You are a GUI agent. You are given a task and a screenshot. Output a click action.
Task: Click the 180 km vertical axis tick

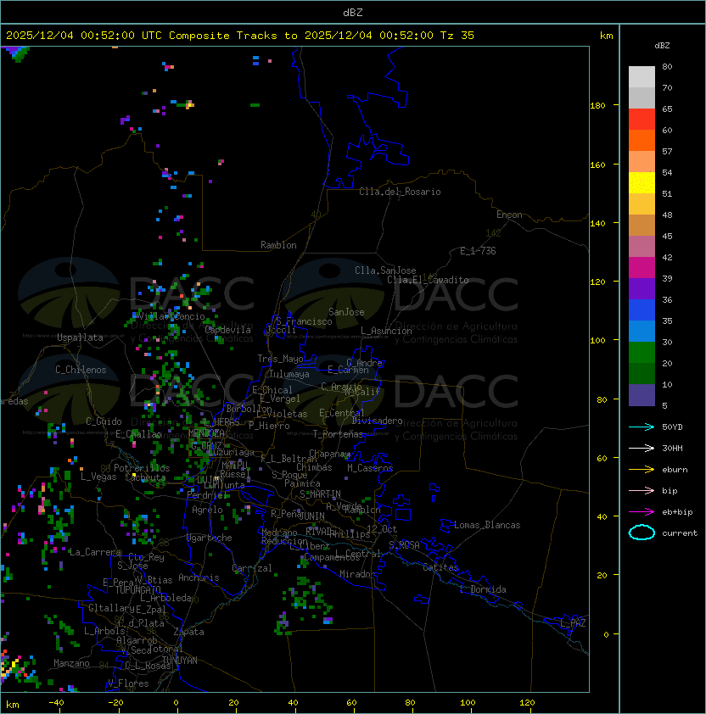point(597,105)
